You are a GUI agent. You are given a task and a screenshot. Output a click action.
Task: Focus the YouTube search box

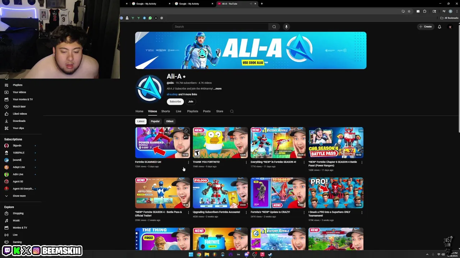220,27
